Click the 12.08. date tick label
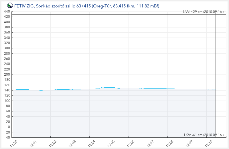 point(170,143)
